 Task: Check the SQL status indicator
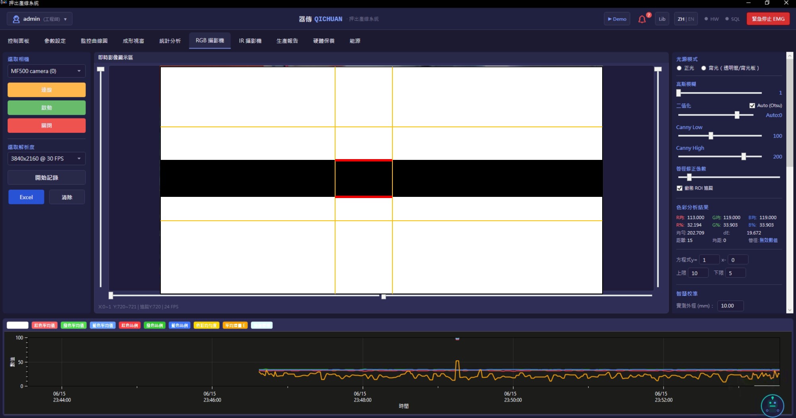coord(732,19)
